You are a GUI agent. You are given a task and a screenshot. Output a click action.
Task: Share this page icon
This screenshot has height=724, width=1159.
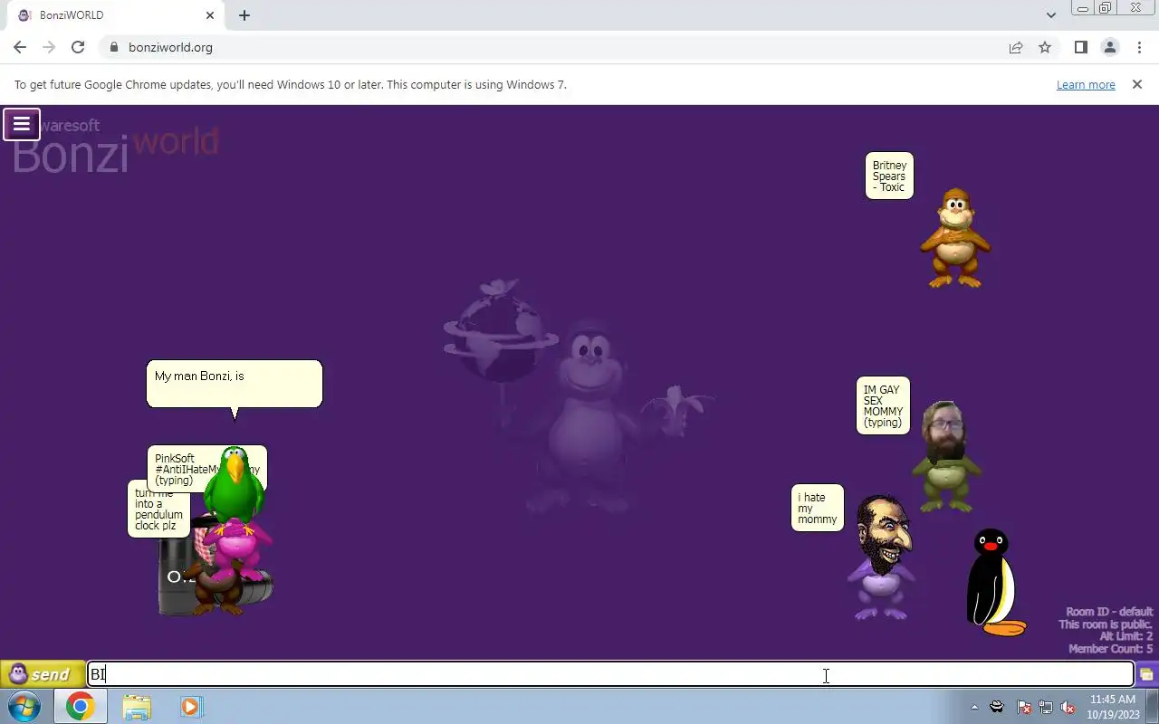(1016, 47)
